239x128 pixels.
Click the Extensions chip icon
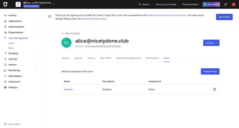(x=5, y=82)
